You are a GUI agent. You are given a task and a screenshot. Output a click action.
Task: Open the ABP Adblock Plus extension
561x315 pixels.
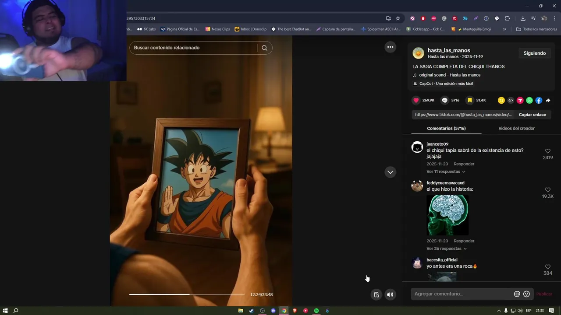pos(433,18)
